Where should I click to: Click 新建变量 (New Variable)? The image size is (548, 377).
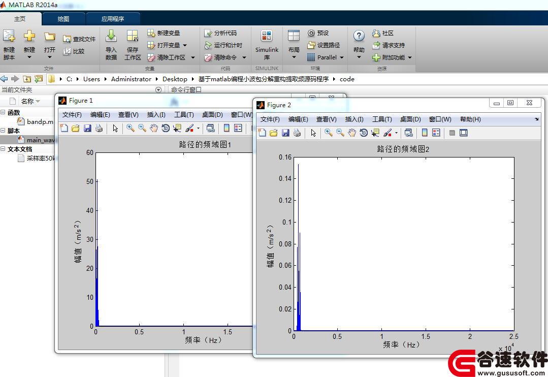pyautogui.click(x=164, y=33)
